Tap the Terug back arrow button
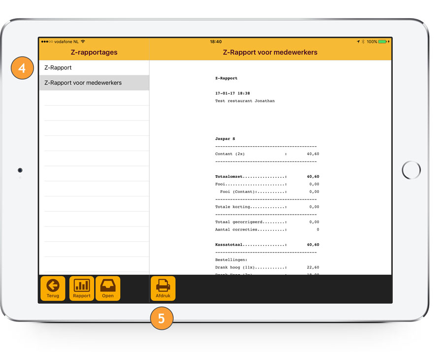This screenshot has height=352, width=443. (x=53, y=288)
